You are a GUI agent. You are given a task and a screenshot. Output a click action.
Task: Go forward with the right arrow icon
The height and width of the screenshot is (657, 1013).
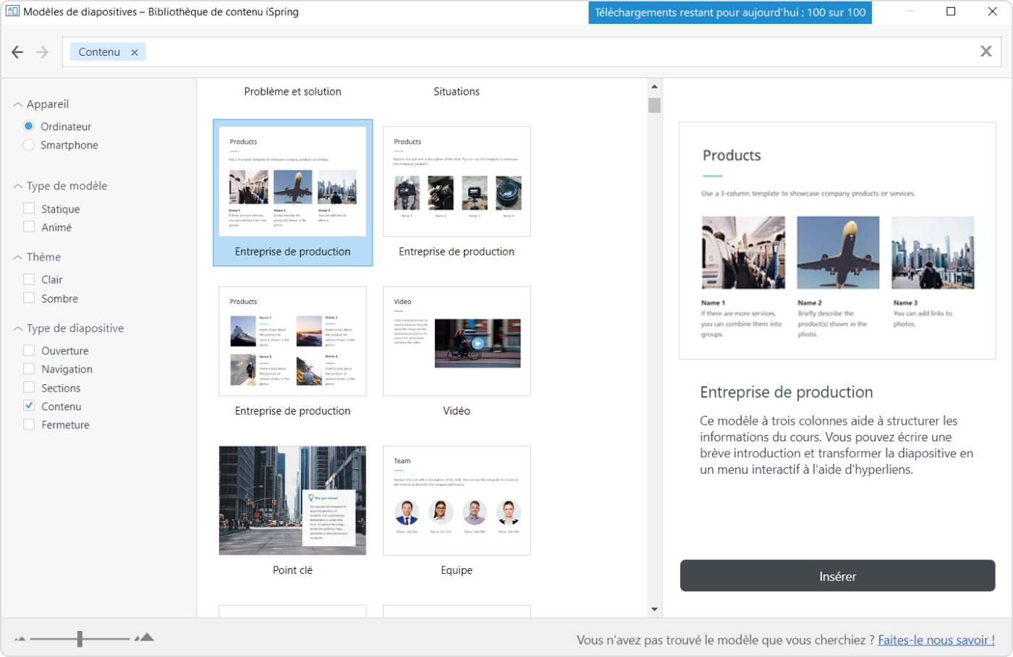pos(42,52)
